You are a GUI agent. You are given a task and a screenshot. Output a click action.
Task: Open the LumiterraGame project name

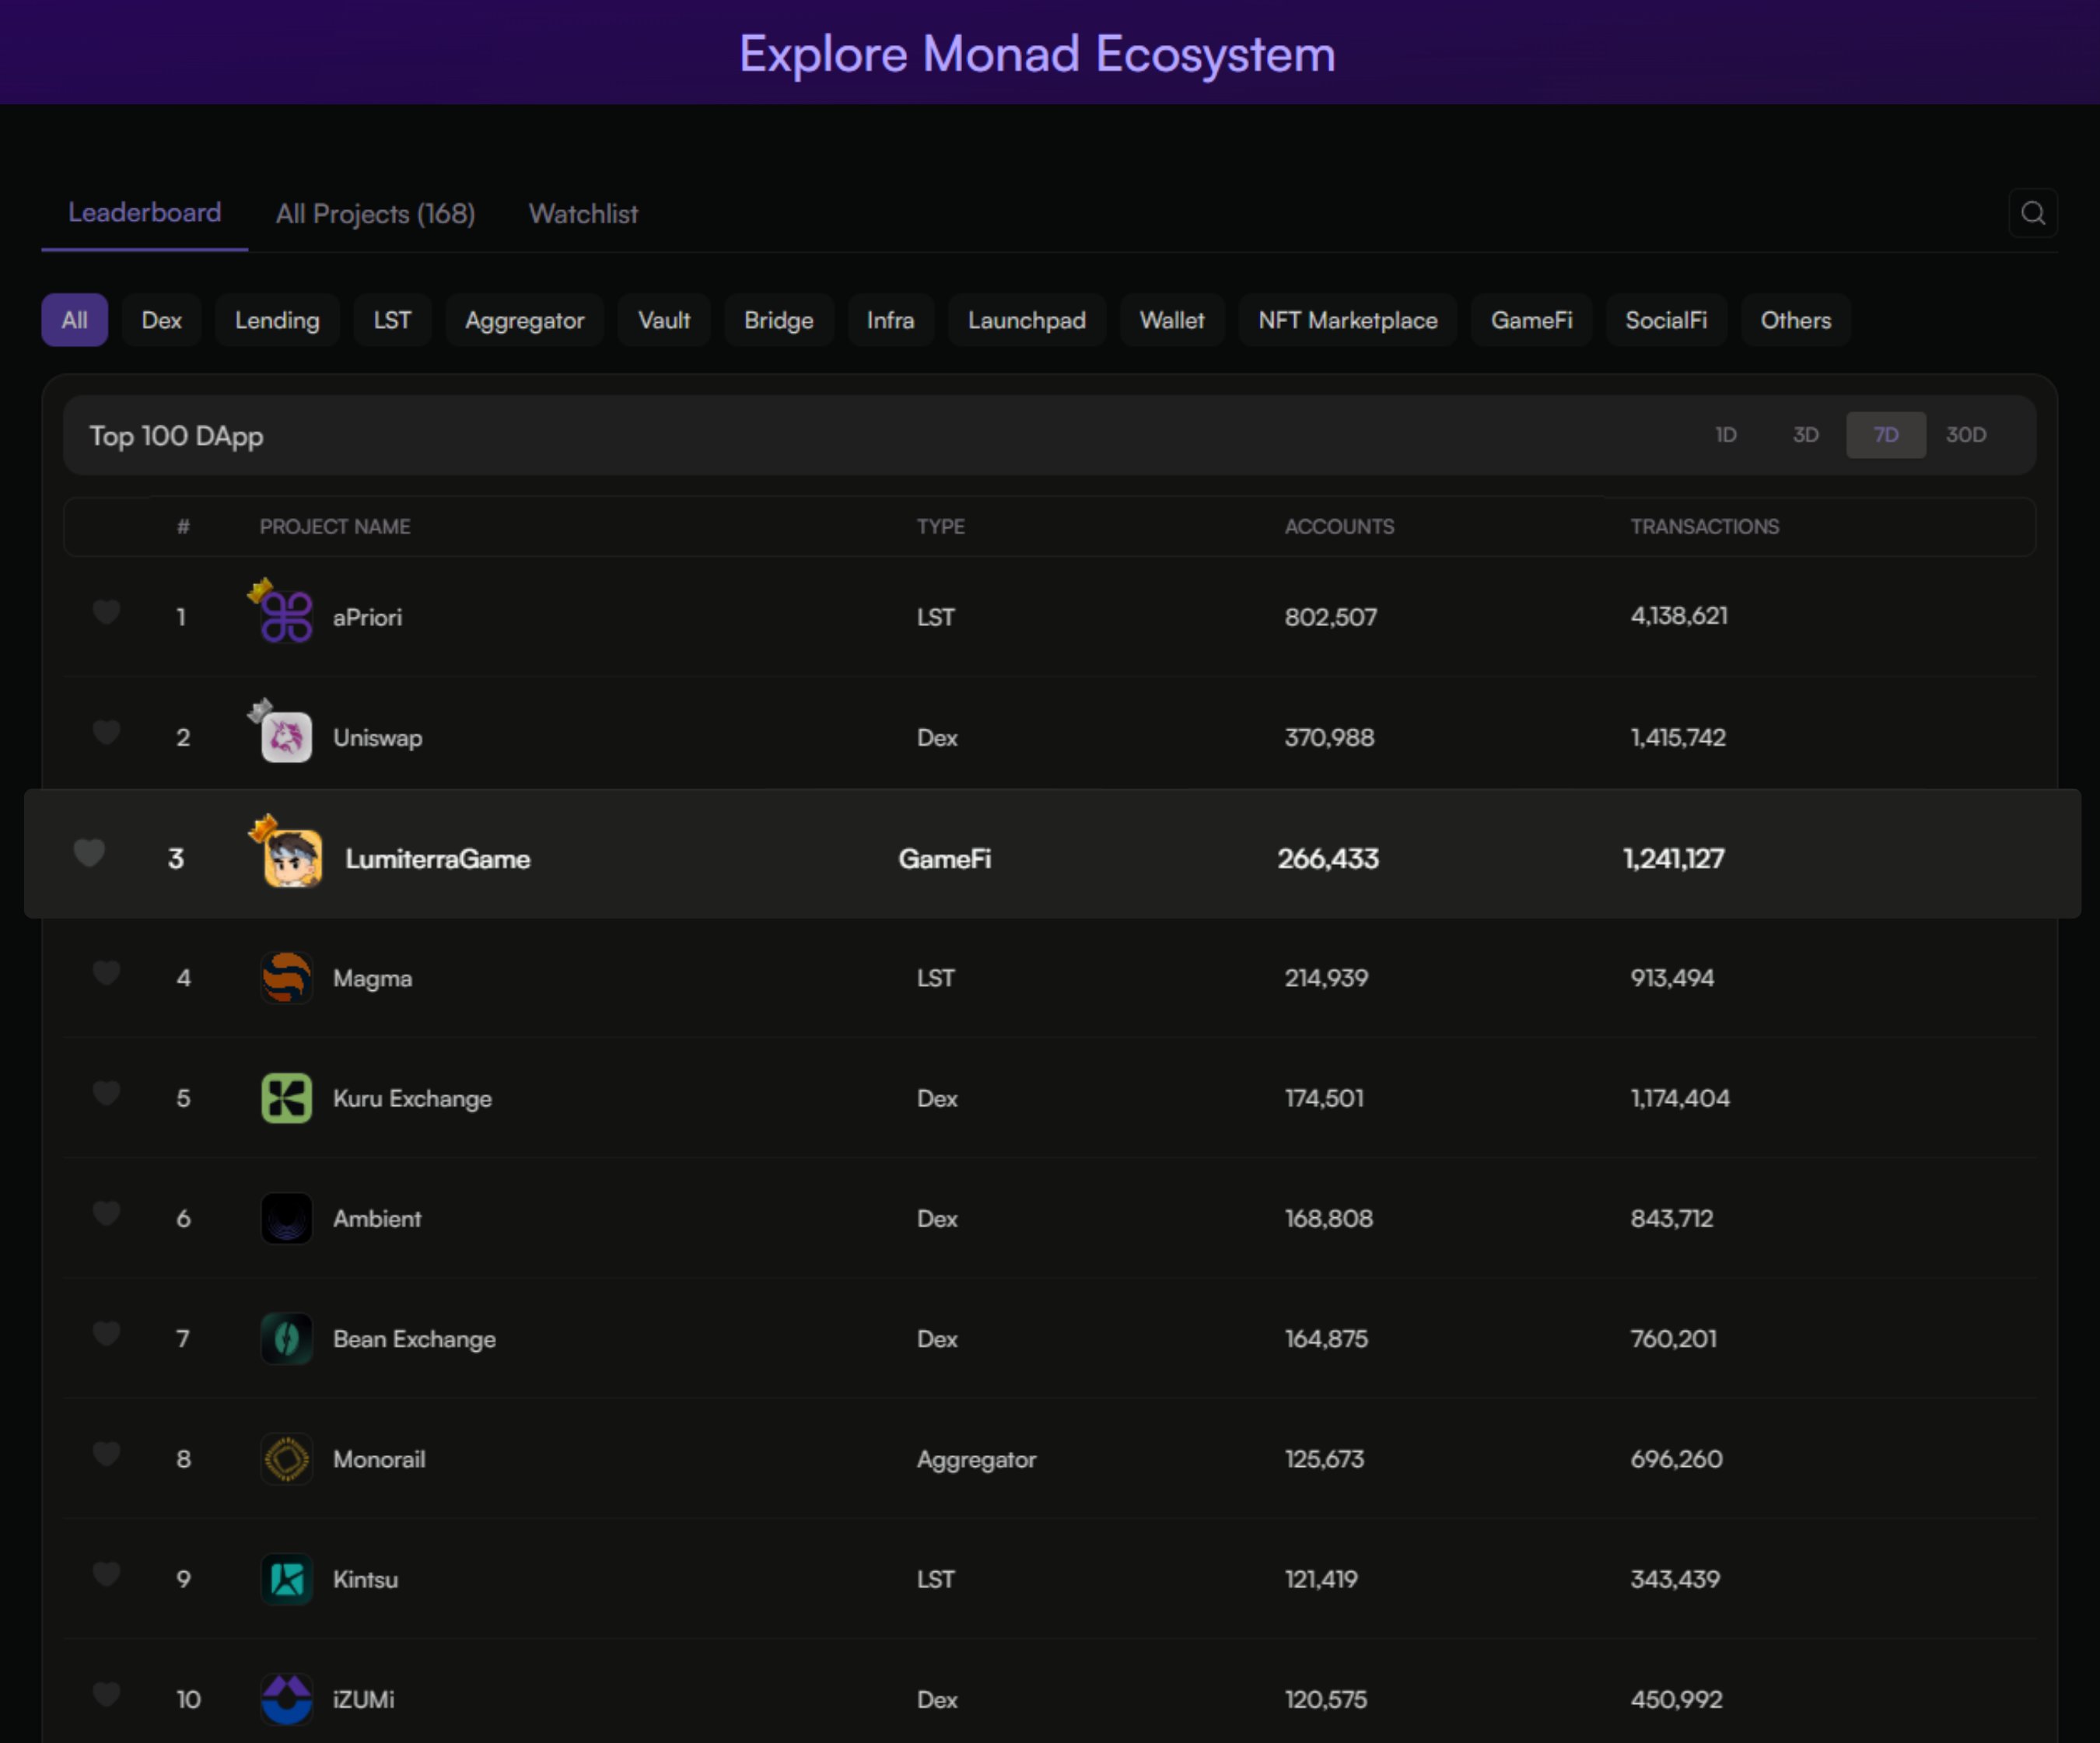(438, 859)
